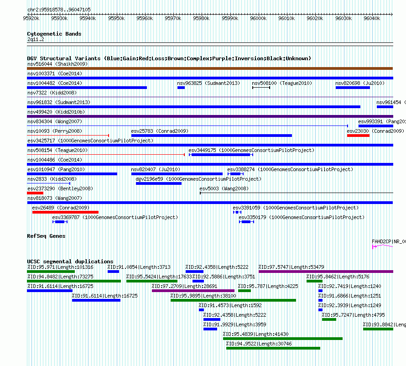
Task: Click the 95980k ruler tick label
Action: pyautogui.click(x=201, y=18)
